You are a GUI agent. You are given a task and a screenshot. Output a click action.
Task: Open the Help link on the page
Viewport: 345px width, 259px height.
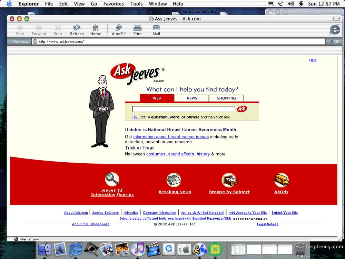[x=313, y=60]
